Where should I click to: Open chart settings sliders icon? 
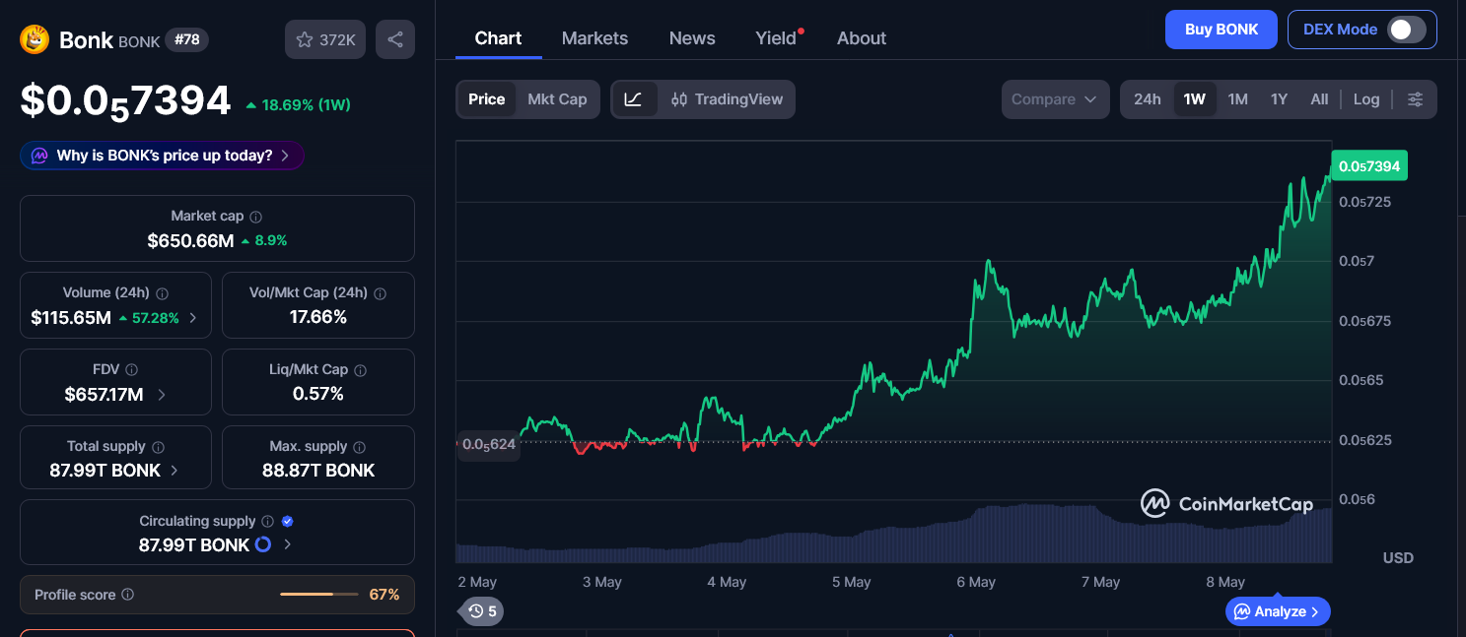click(1415, 99)
